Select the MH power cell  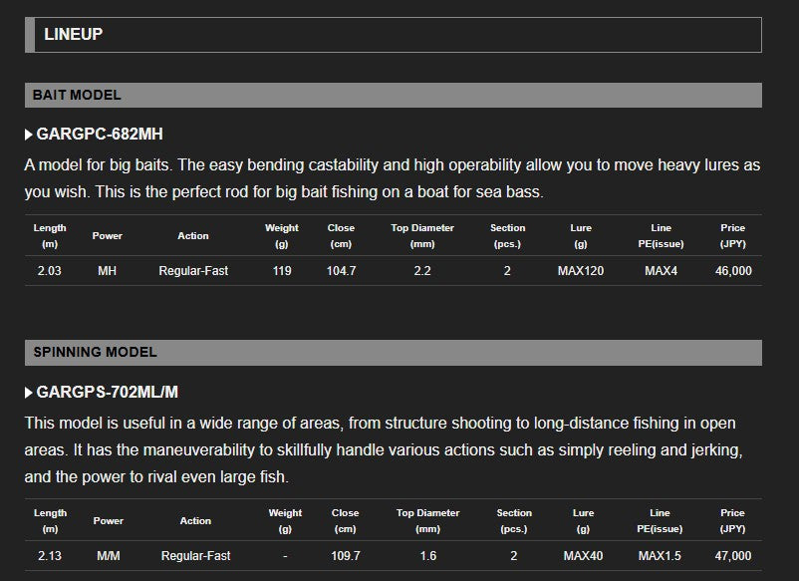point(108,271)
